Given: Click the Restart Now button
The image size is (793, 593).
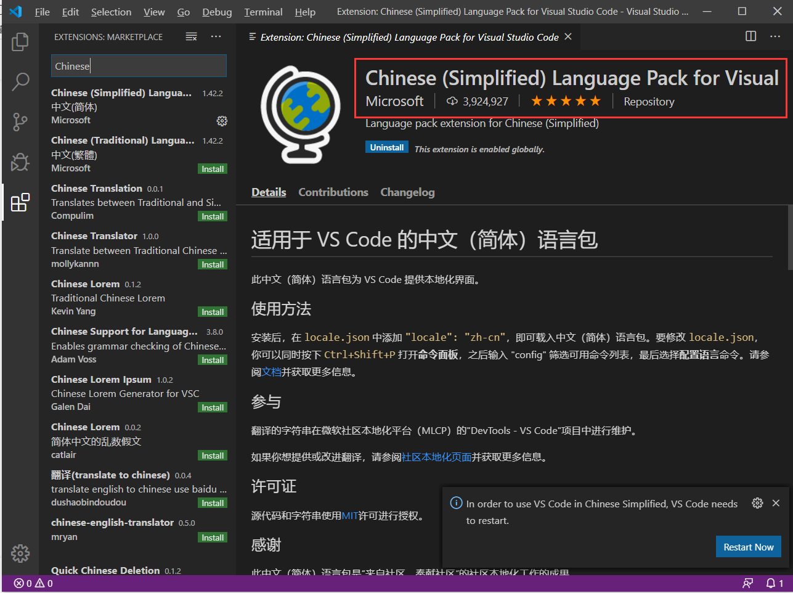Looking at the screenshot, I should click(x=748, y=547).
